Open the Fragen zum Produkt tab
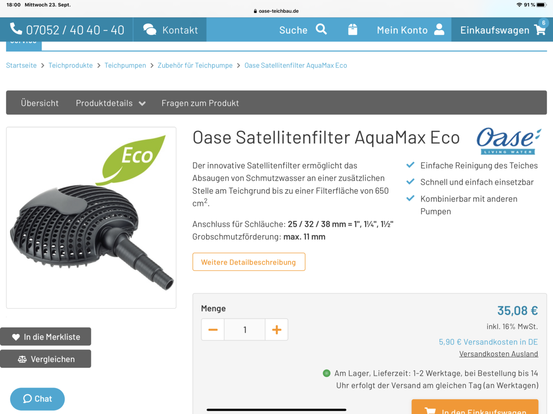 pyautogui.click(x=200, y=103)
